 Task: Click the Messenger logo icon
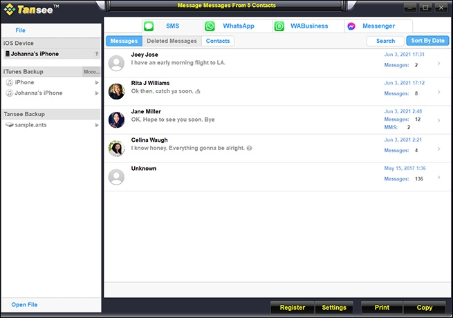click(352, 26)
